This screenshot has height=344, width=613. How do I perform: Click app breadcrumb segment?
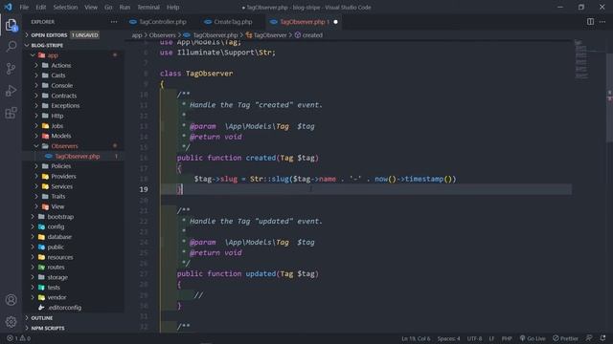tap(137, 35)
